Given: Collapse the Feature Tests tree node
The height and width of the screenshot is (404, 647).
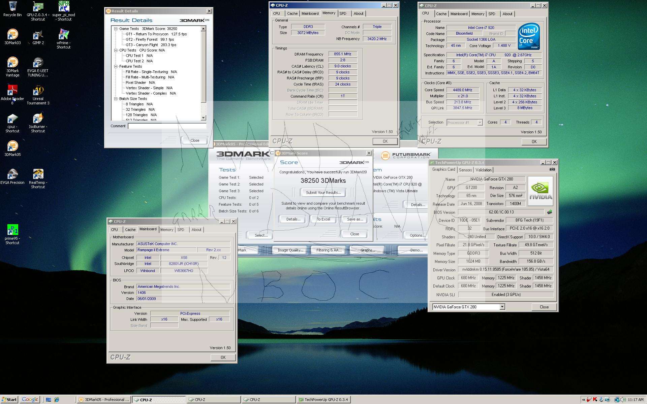Looking at the screenshot, I should [x=116, y=66].
